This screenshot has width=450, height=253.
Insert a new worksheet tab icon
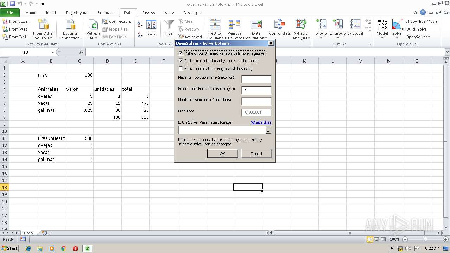pyautogui.click(x=44, y=233)
